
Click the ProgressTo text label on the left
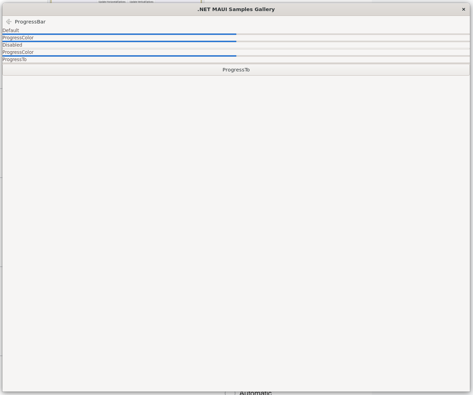click(14, 59)
